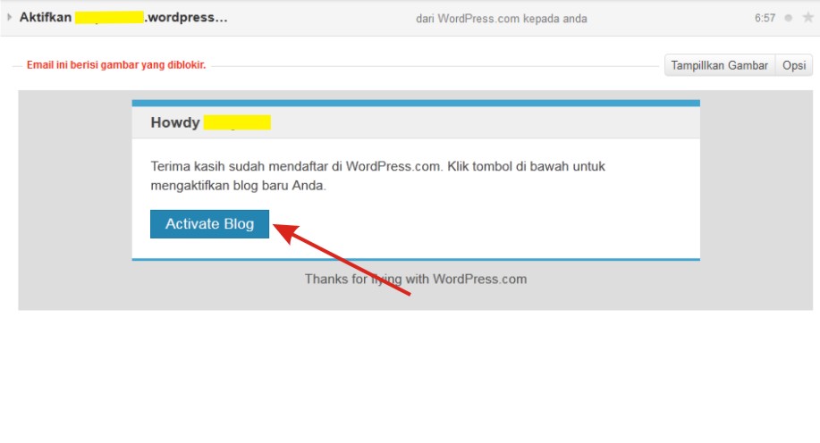Image resolution: width=820 pixels, height=443 pixels.
Task: Open the Aktifkan wordpress email subject
Action: click(123, 17)
